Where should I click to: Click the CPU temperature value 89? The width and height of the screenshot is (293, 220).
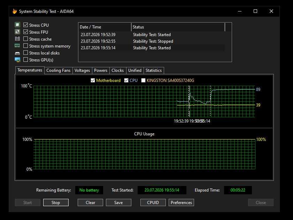(x=258, y=89)
